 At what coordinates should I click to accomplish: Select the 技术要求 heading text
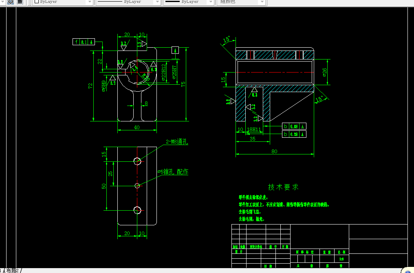[x=283, y=187]
